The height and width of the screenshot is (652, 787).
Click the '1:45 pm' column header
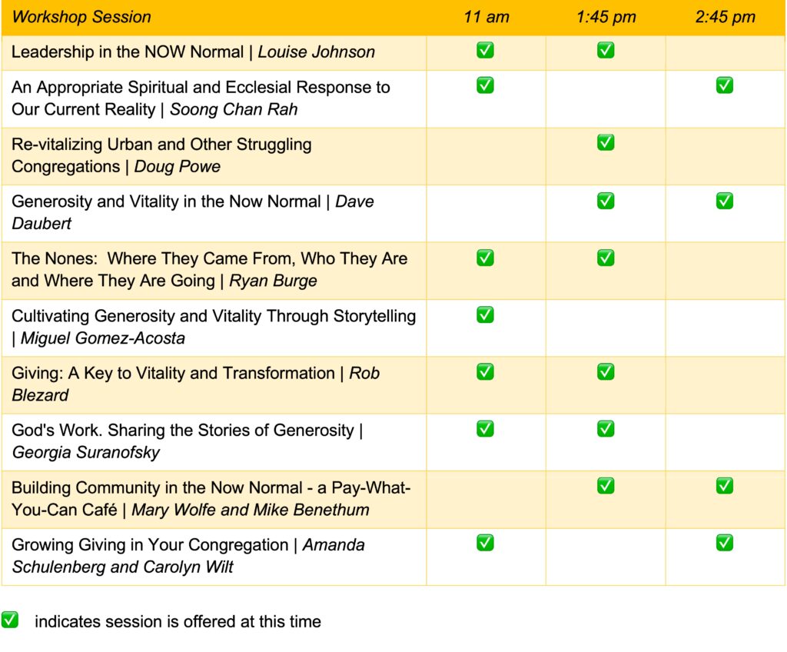pyautogui.click(x=606, y=17)
